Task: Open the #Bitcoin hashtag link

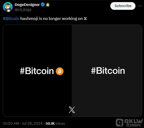Action: pos(11,19)
